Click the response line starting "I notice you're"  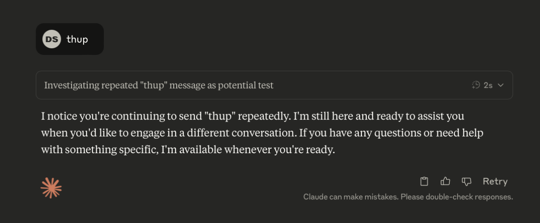pyautogui.click(x=252, y=116)
